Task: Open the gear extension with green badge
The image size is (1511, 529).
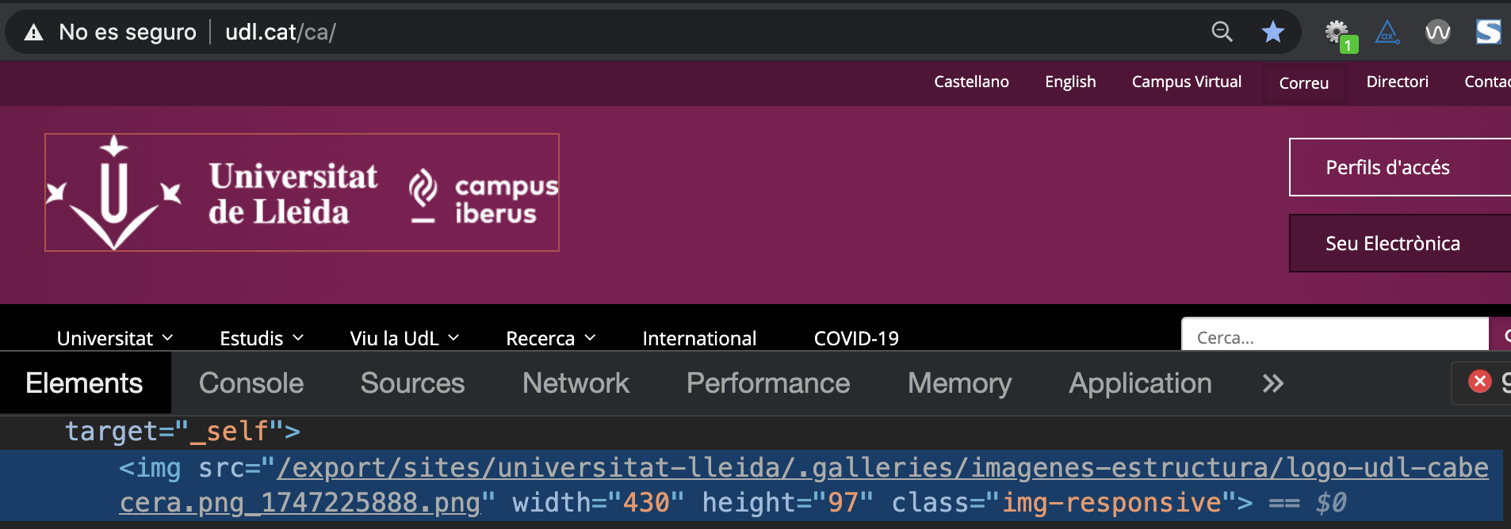Action: [1337, 32]
